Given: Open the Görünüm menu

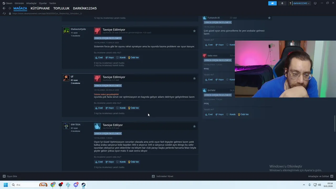Looking at the screenshot, I should (x=19, y=3).
